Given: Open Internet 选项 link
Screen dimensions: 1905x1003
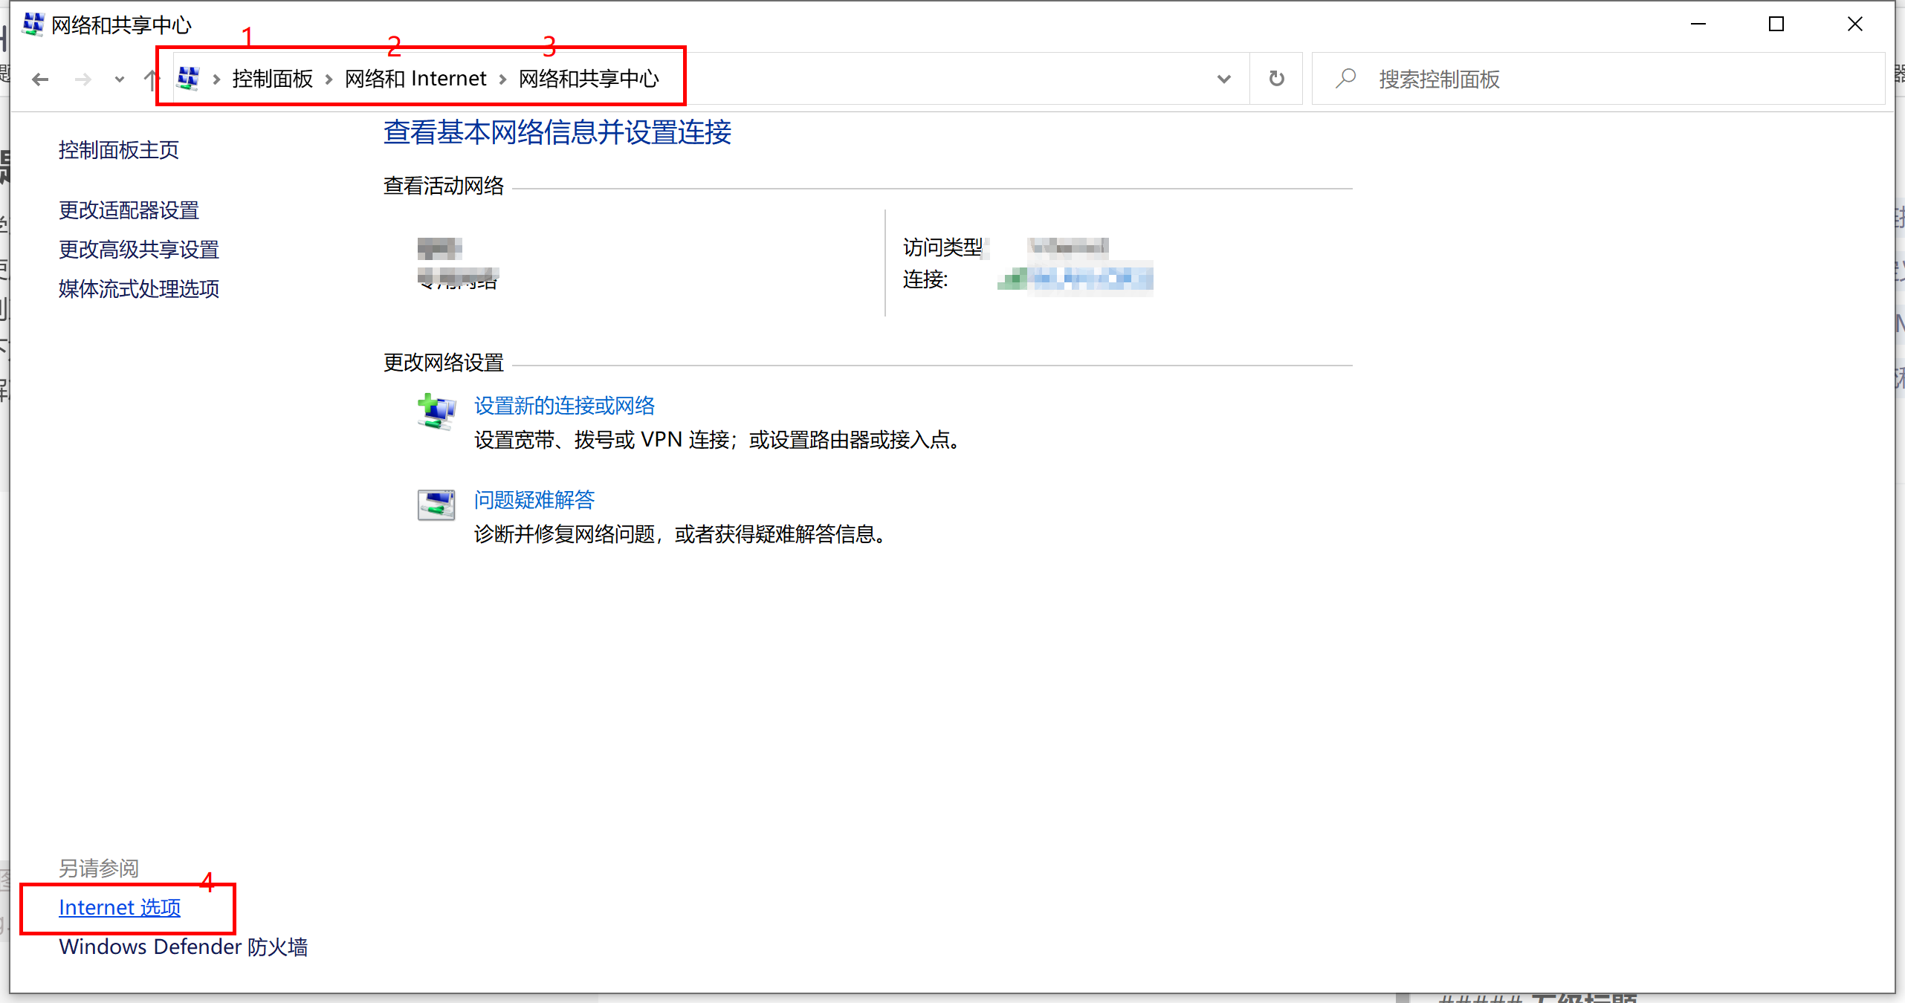Looking at the screenshot, I should pos(120,907).
